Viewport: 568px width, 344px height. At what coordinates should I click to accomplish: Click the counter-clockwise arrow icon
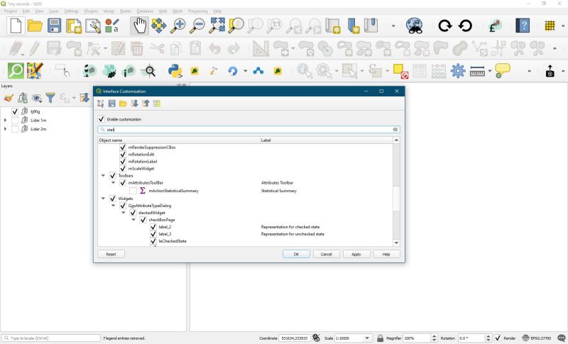(465, 26)
